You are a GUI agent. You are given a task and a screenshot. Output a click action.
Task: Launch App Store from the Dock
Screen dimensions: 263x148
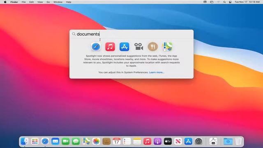tap(188, 141)
